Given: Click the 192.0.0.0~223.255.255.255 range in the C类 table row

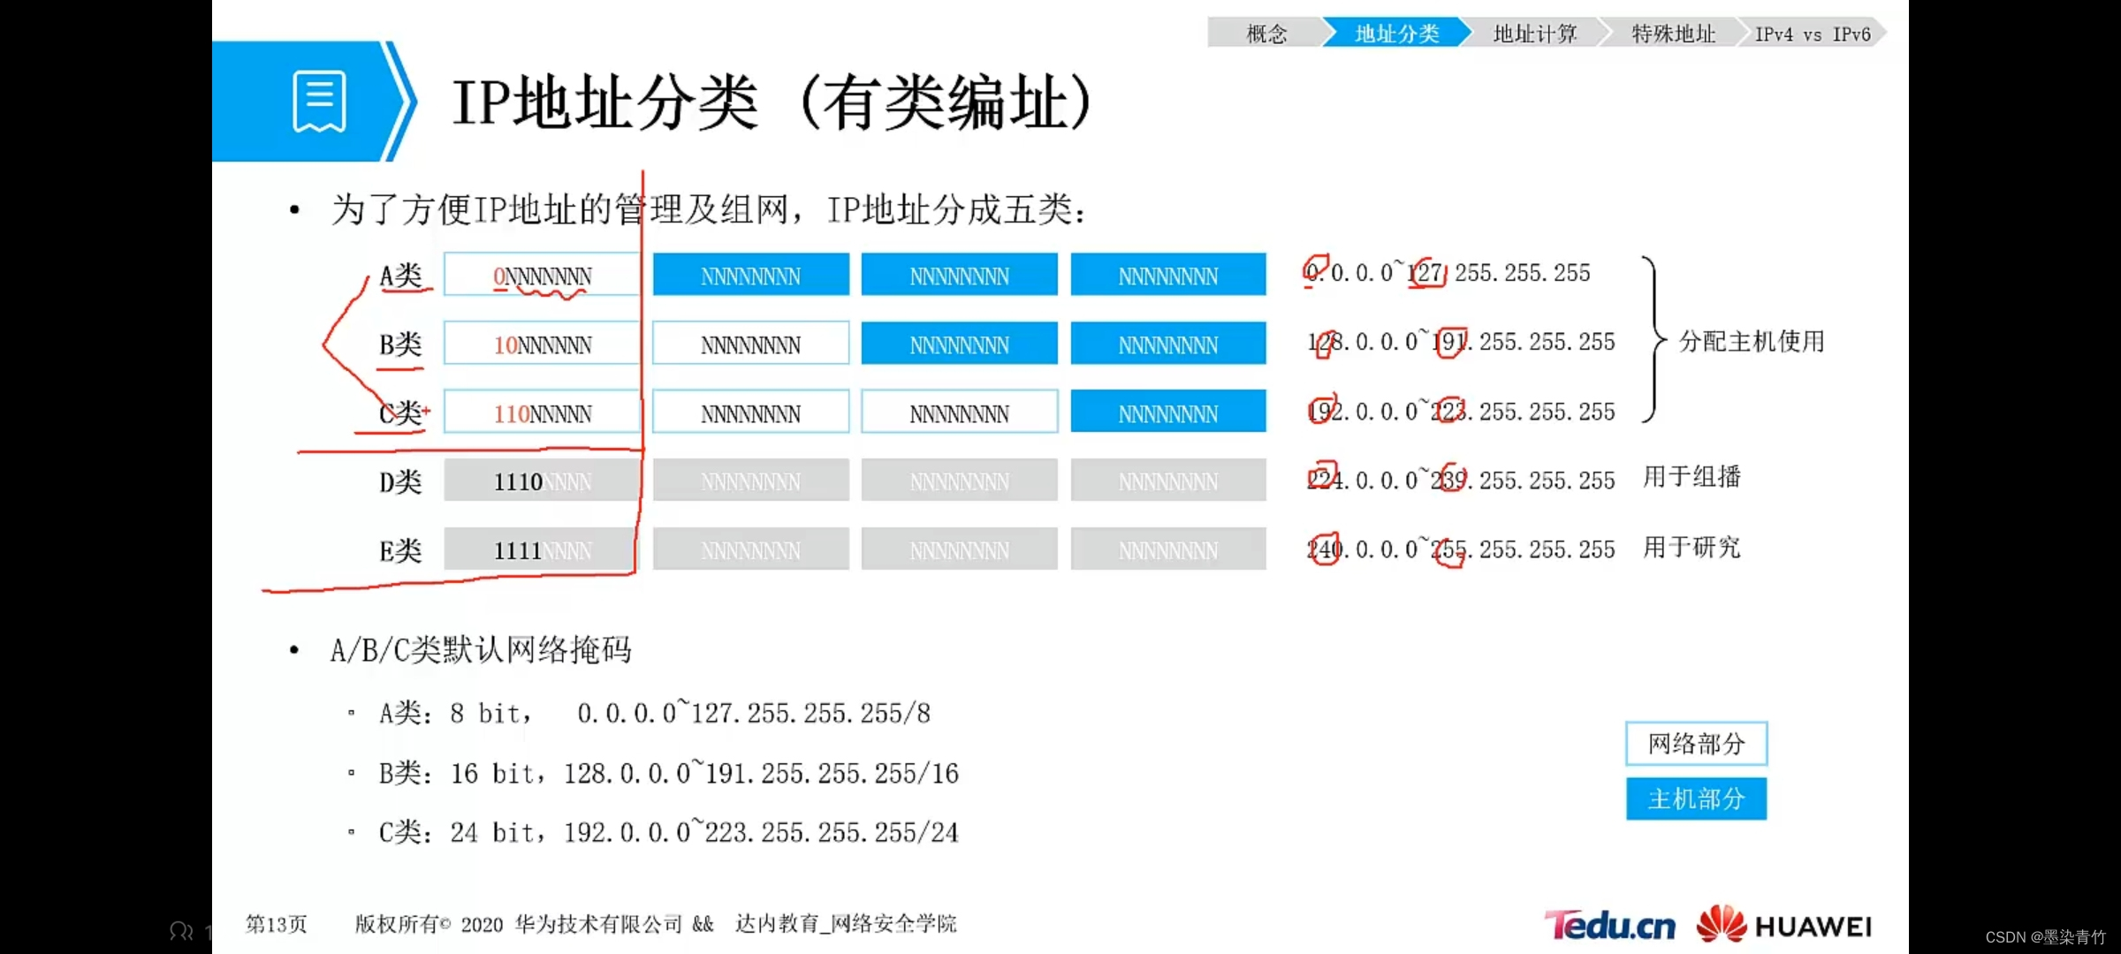Looking at the screenshot, I should [1461, 412].
